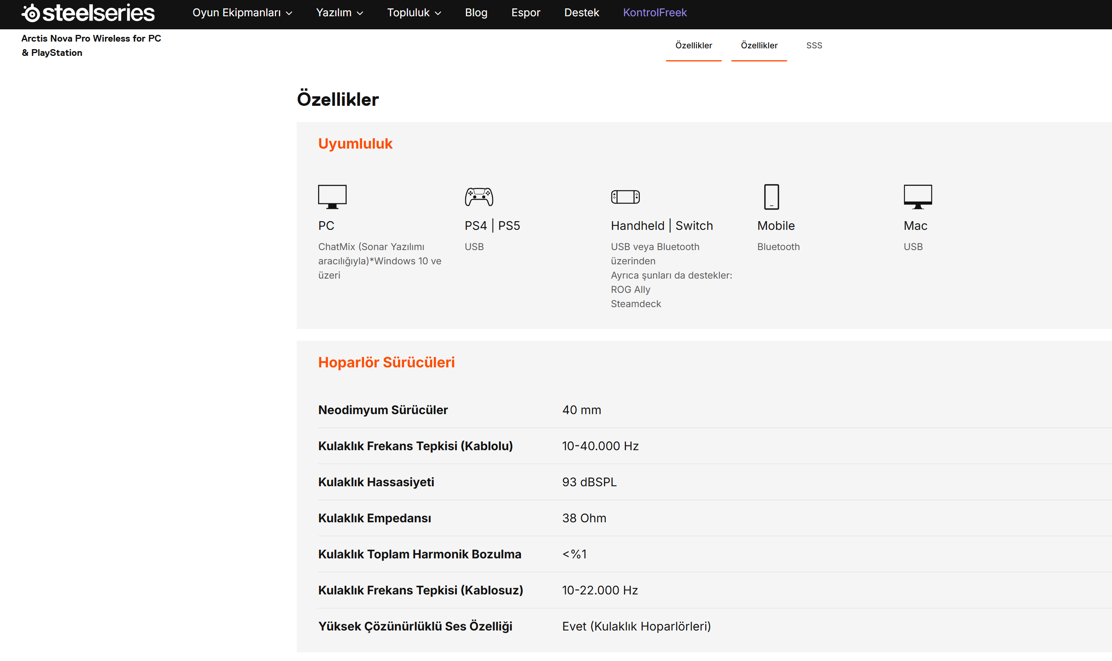
Task: Select the first Özellikler tab
Action: pos(694,46)
